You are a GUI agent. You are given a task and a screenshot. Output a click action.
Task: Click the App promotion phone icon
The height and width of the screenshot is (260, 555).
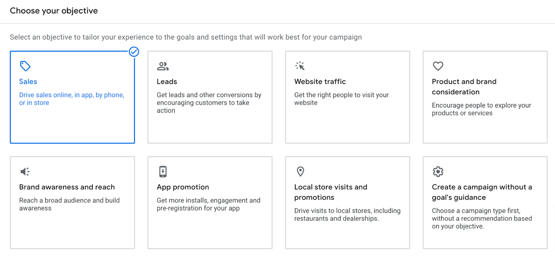click(x=162, y=171)
